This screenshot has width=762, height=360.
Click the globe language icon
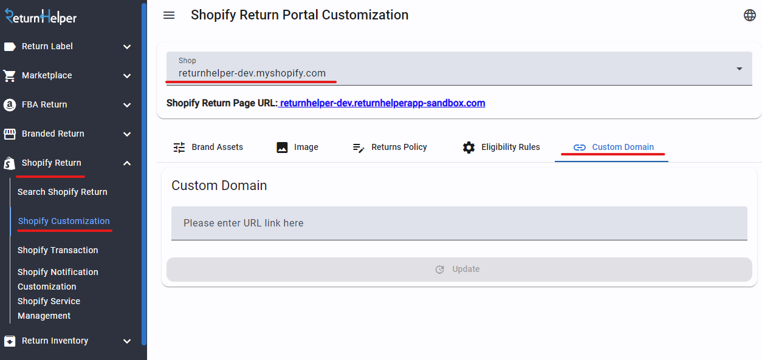tap(750, 15)
